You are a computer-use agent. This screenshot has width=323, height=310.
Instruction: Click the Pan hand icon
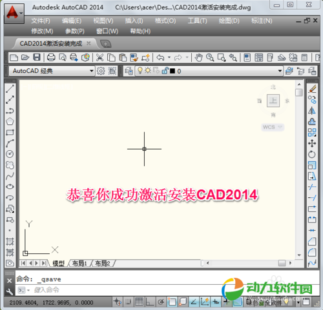pyautogui.click(x=198, y=57)
